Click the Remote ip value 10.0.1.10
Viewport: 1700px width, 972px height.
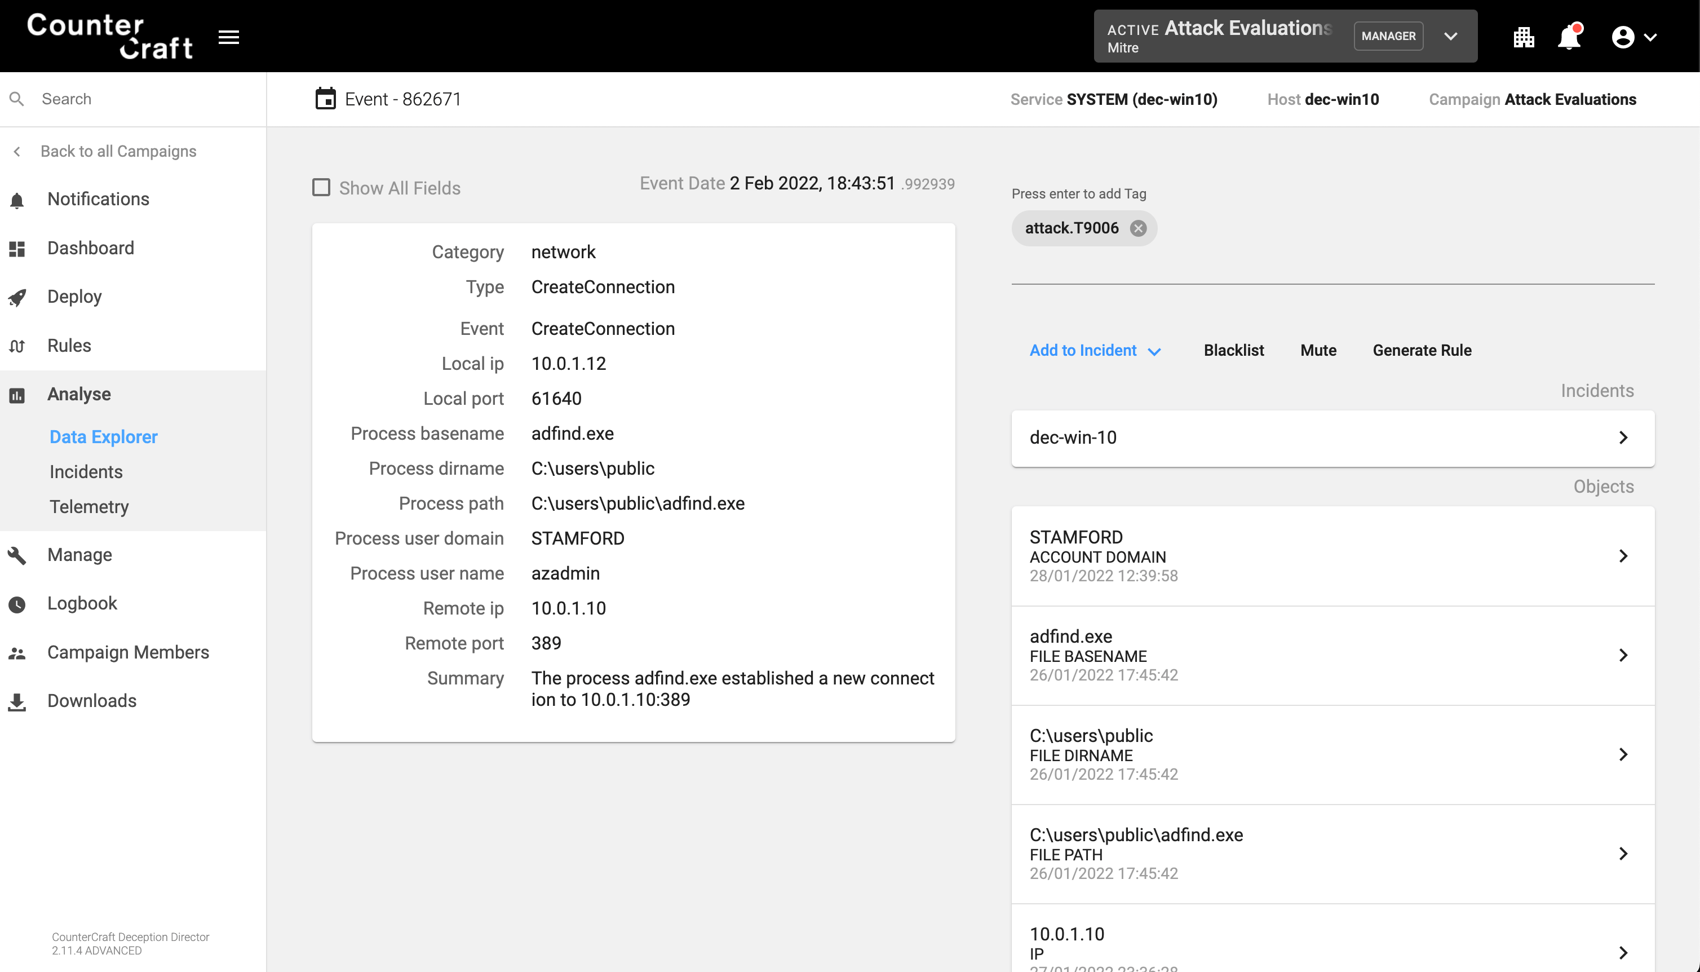568,608
